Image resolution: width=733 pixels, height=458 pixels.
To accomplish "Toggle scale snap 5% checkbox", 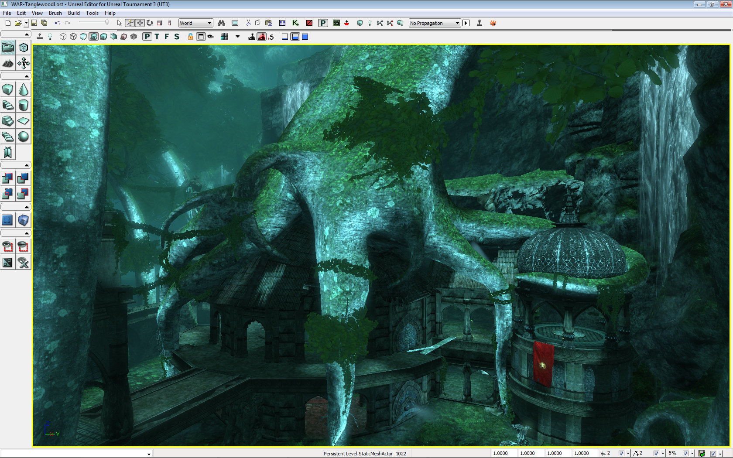I will coord(685,454).
